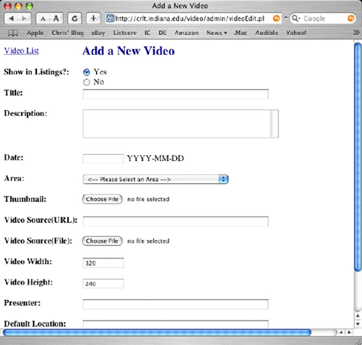
Task: Open the .Mac bookmark
Action: click(240, 33)
